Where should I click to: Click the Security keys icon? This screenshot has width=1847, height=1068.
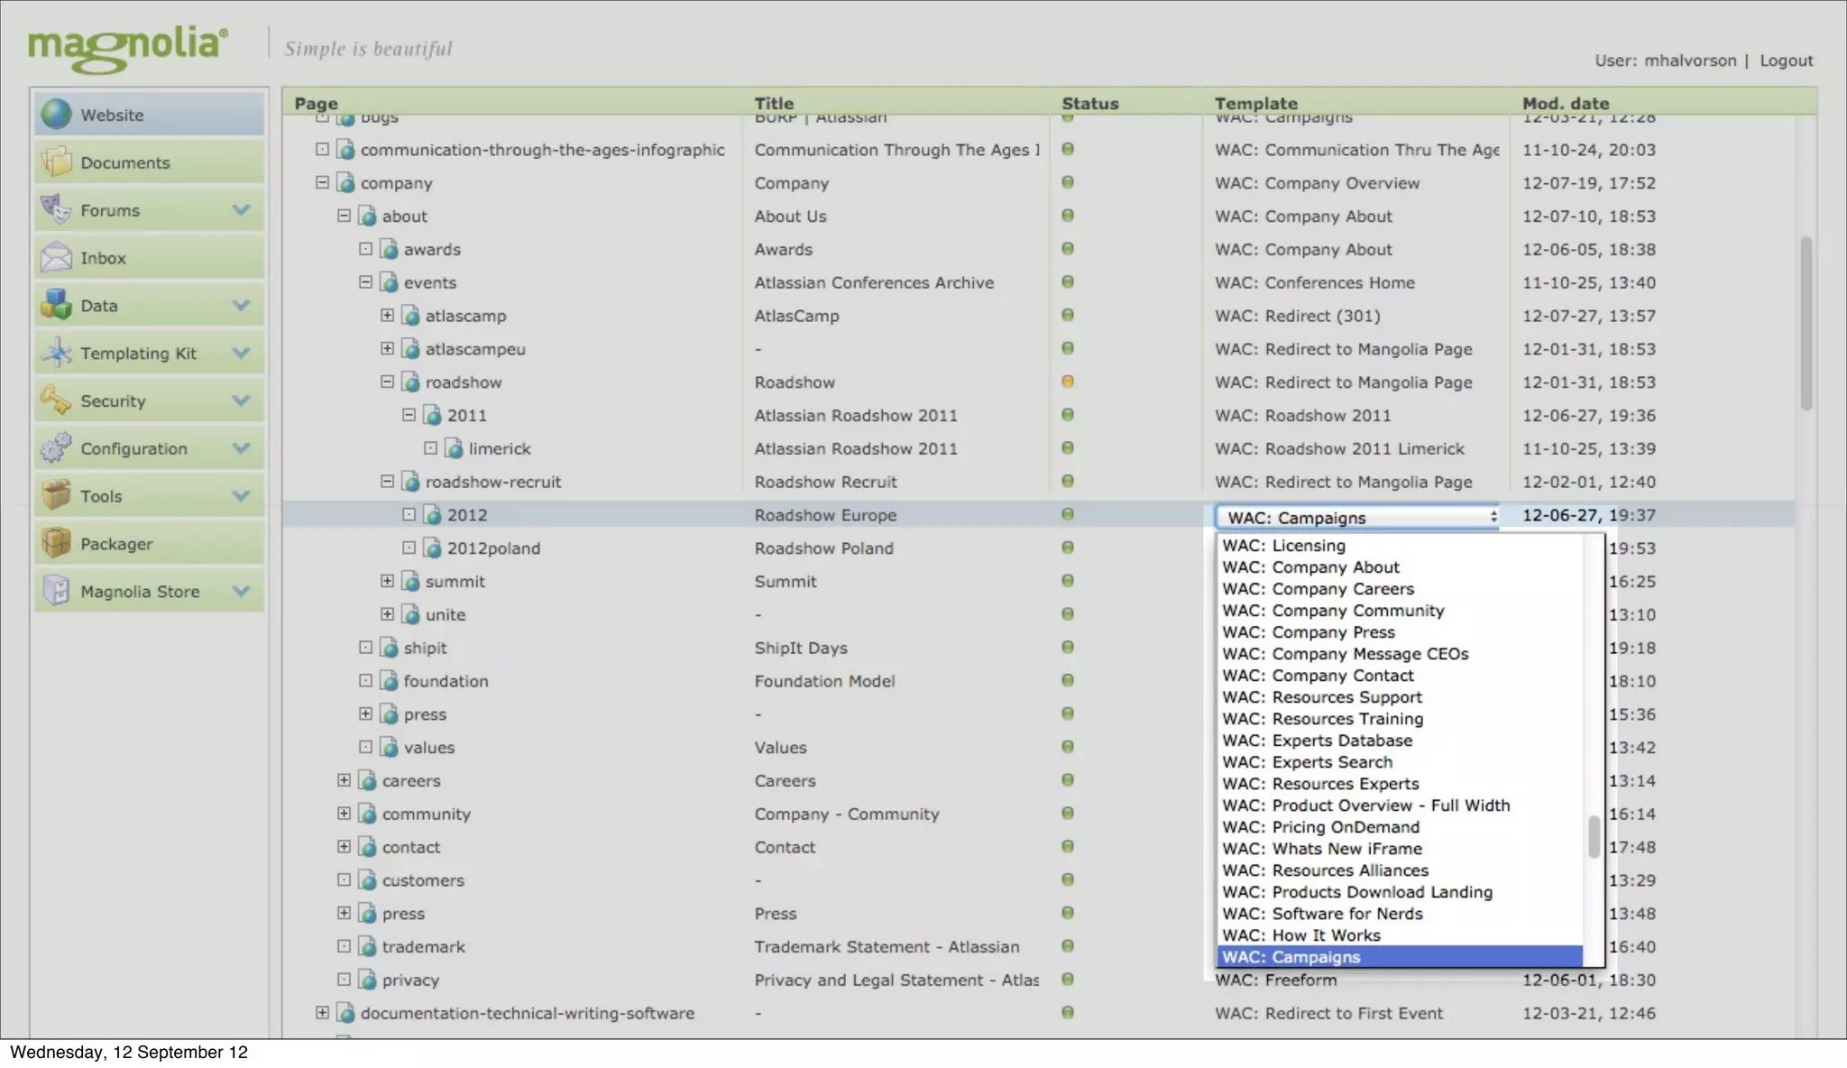click(56, 400)
